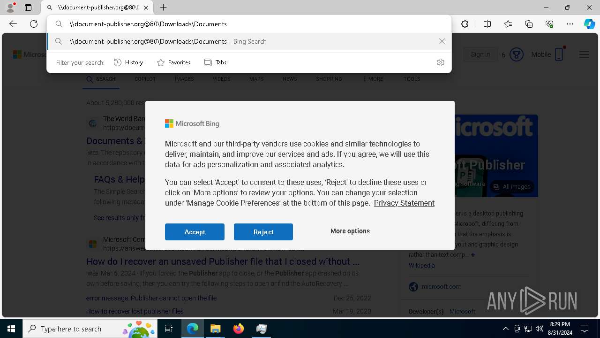Open the tab actions menu icon
The height and width of the screenshot is (338, 600).
[x=28, y=8]
